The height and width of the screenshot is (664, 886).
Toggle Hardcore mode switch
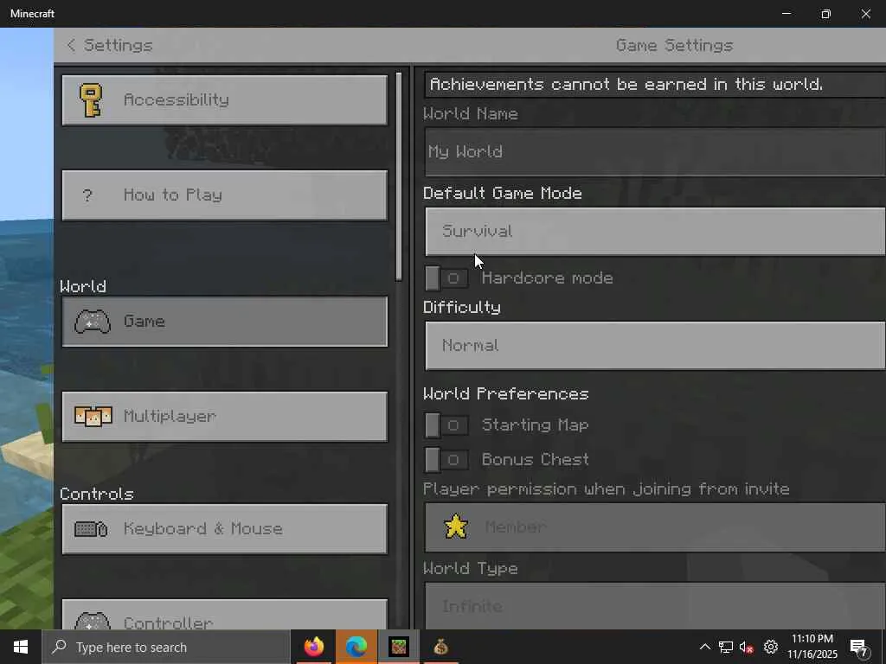pos(446,278)
